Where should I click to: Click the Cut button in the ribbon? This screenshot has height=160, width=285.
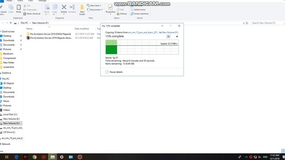coord(27,6)
